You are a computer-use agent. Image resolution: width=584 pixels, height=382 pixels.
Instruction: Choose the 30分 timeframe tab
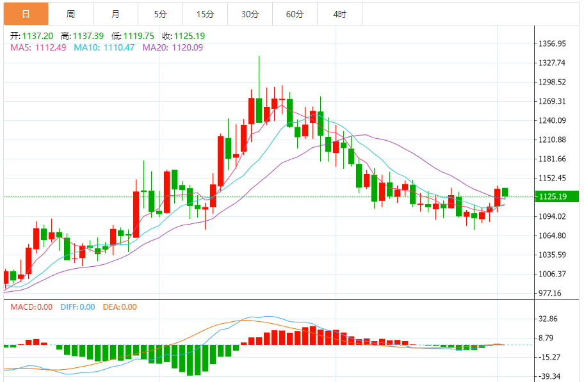tap(250, 13)
